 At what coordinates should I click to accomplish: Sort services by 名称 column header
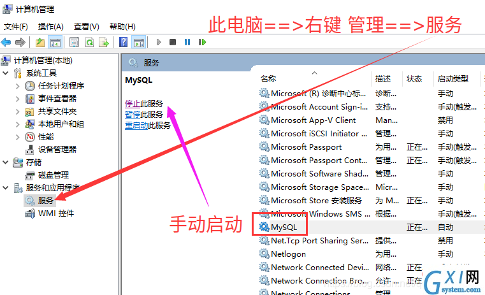268,79
